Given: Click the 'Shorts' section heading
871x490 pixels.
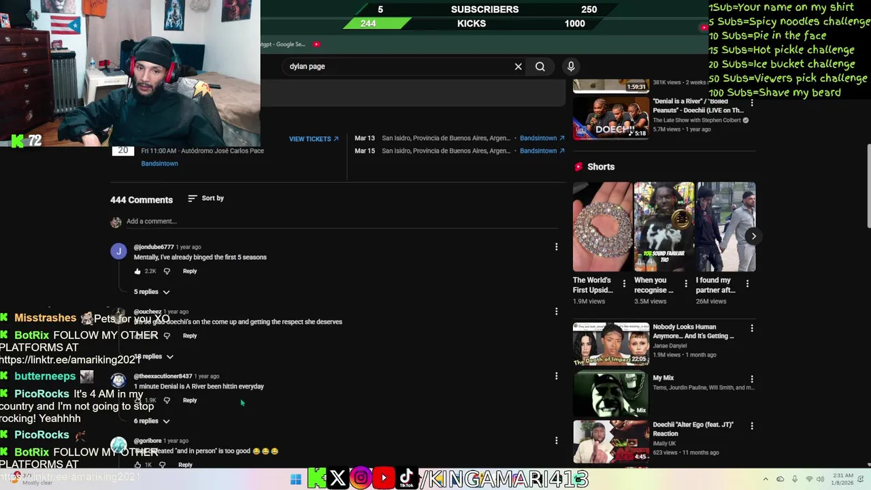Looking at the screenshot, I should [601, 167].
